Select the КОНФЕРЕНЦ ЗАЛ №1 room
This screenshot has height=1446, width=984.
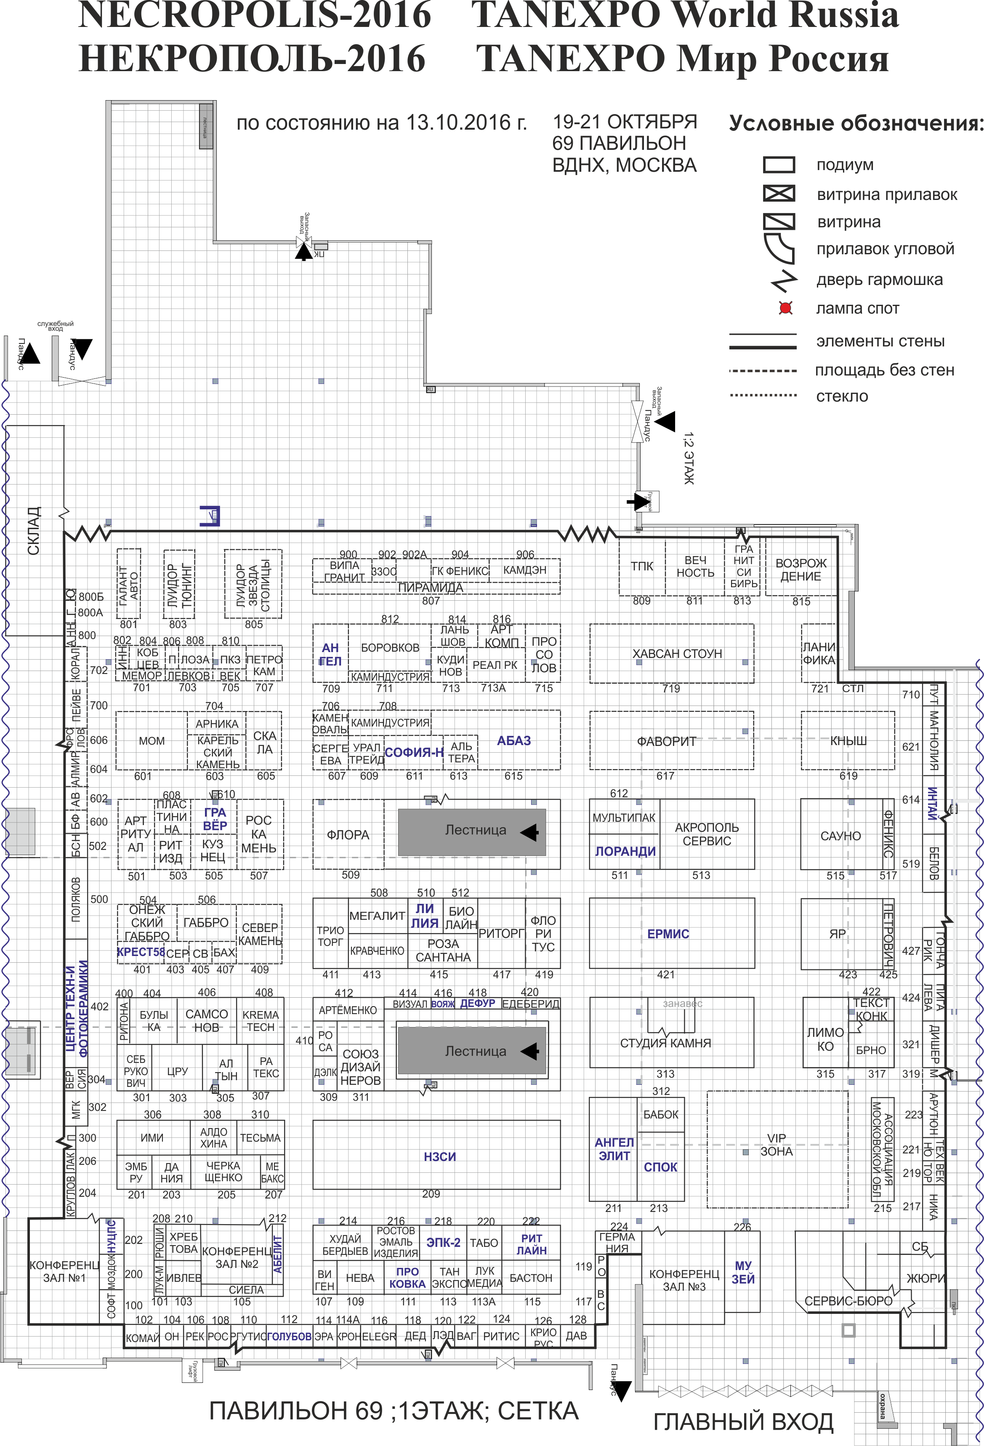pyautogui.click(x=64, y=1271)
